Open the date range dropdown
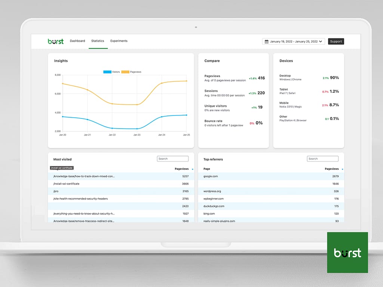Viewport: 383px width, 287px height. coord(320,41)
